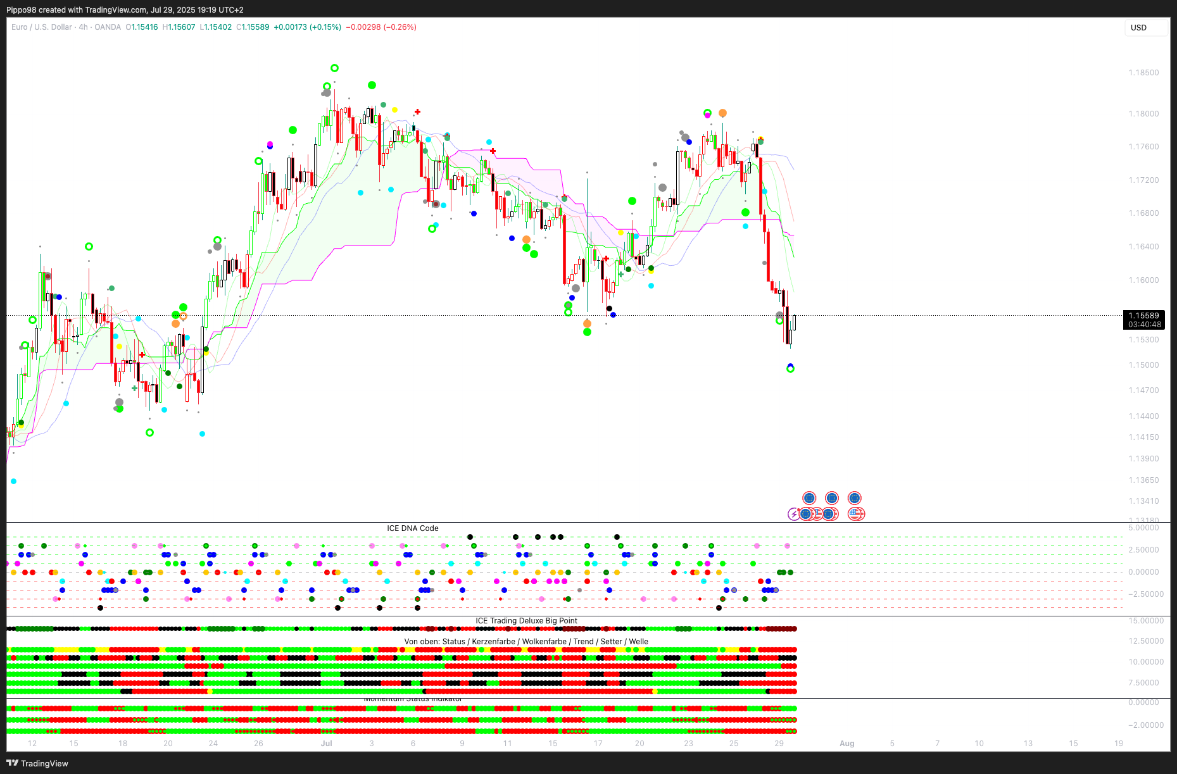Click the purple lightning bolt event icon
Viewport: 1177px width, 774px height.
pos(793,514)
